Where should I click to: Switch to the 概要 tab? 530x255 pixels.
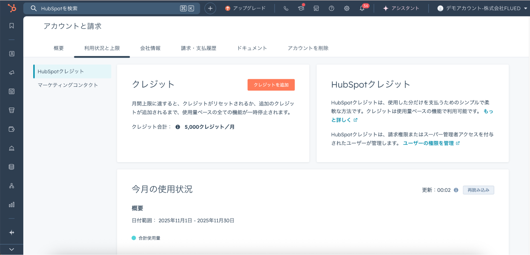click(x=59, y=48)
